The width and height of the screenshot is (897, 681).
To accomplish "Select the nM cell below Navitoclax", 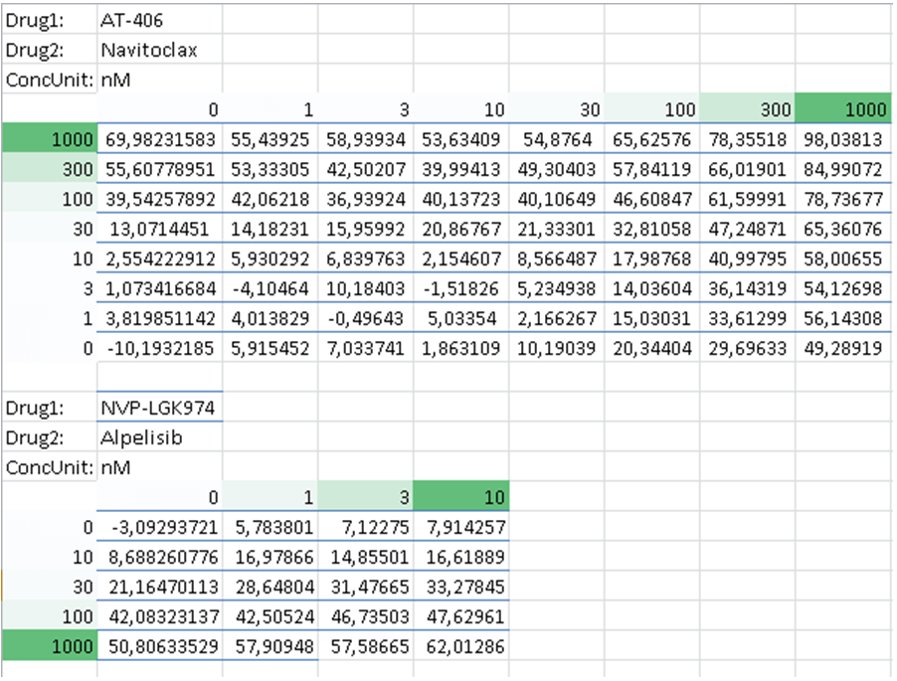I will [x=159, y=80].
